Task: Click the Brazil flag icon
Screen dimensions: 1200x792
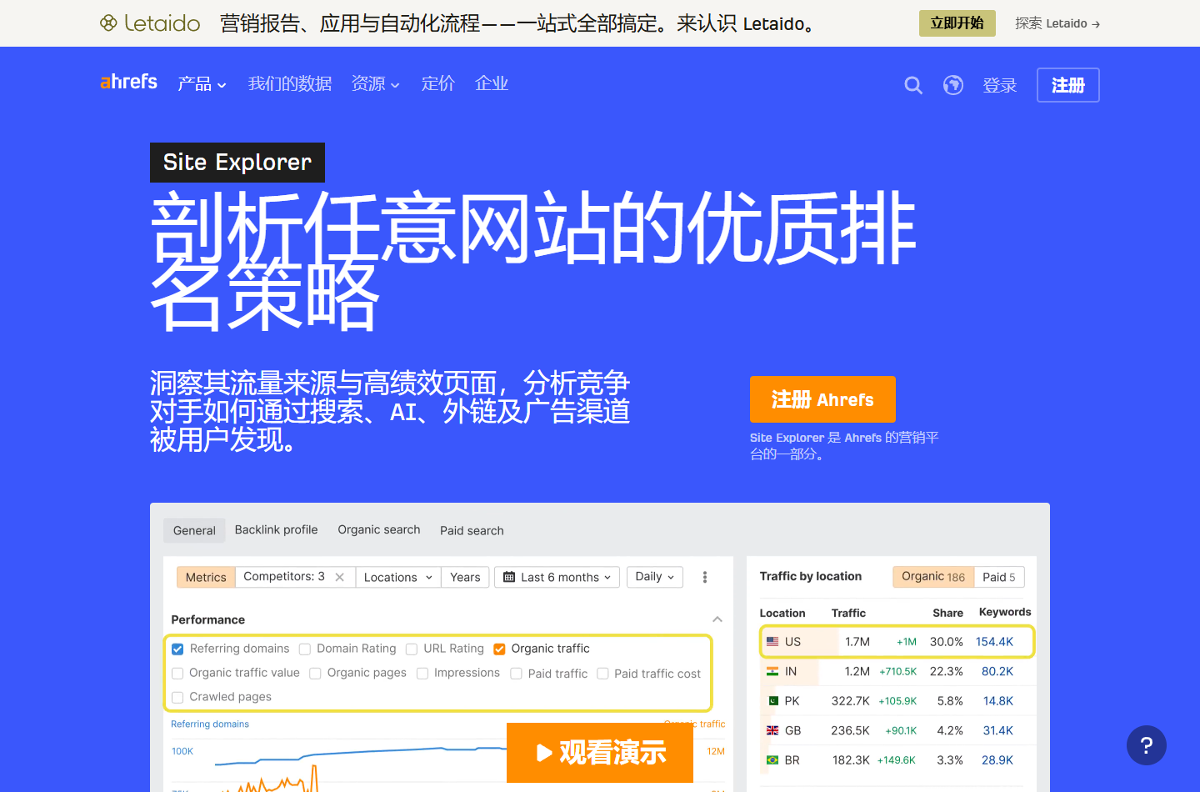Action: (x=772, y=760)
